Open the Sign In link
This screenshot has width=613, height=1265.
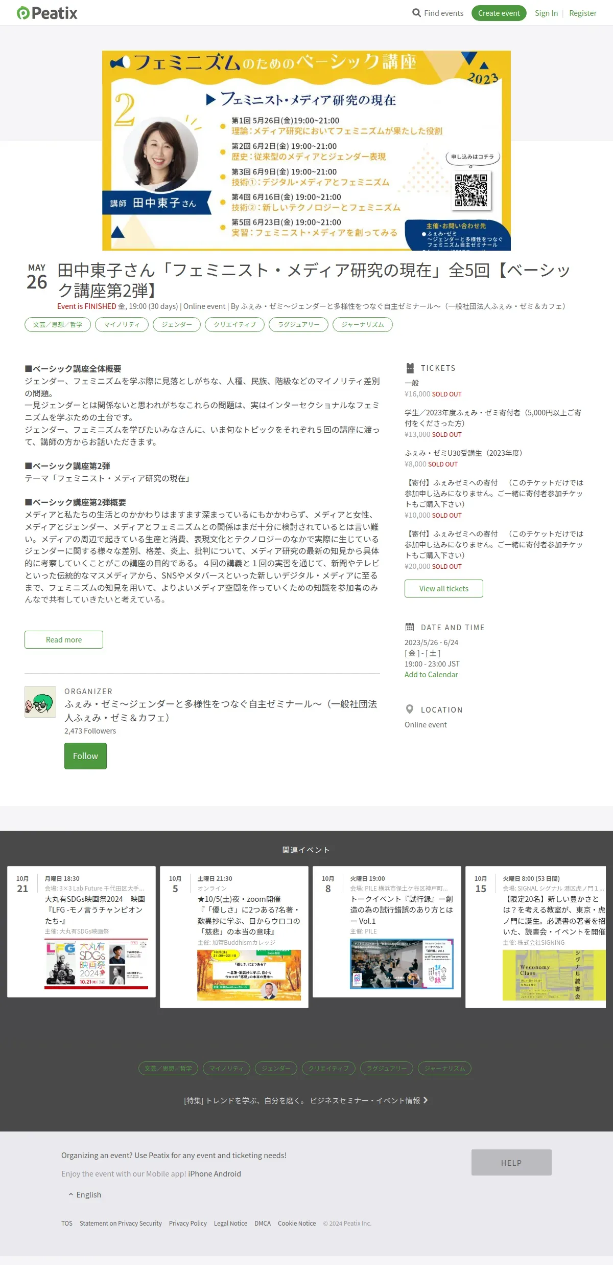click(546, 13)
